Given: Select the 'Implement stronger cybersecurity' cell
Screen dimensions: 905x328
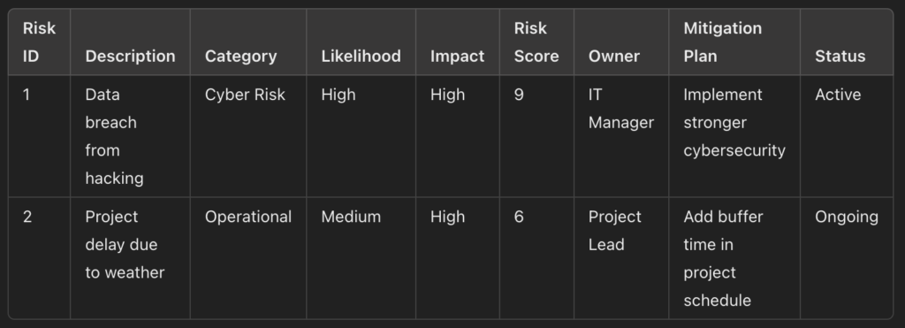Looking at the screenshot, I should click(x=734, y=136).
